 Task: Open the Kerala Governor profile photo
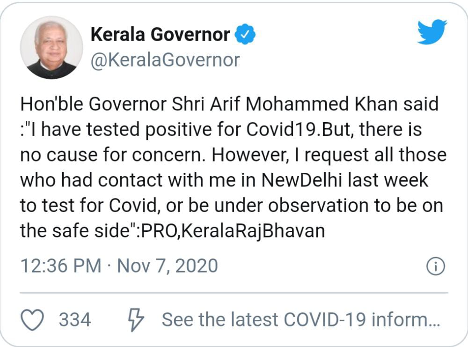(51, 47)
